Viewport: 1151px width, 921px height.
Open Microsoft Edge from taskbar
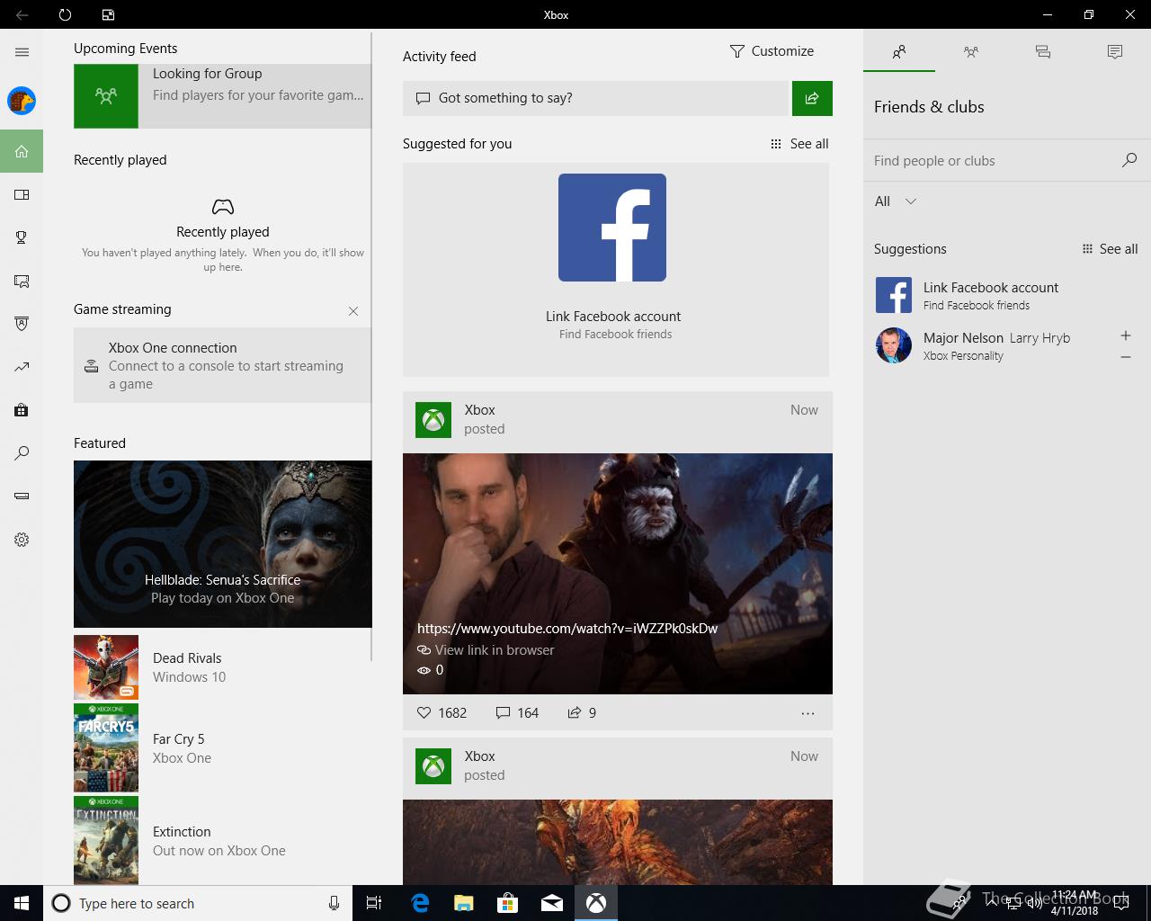[x=420, y=903]
